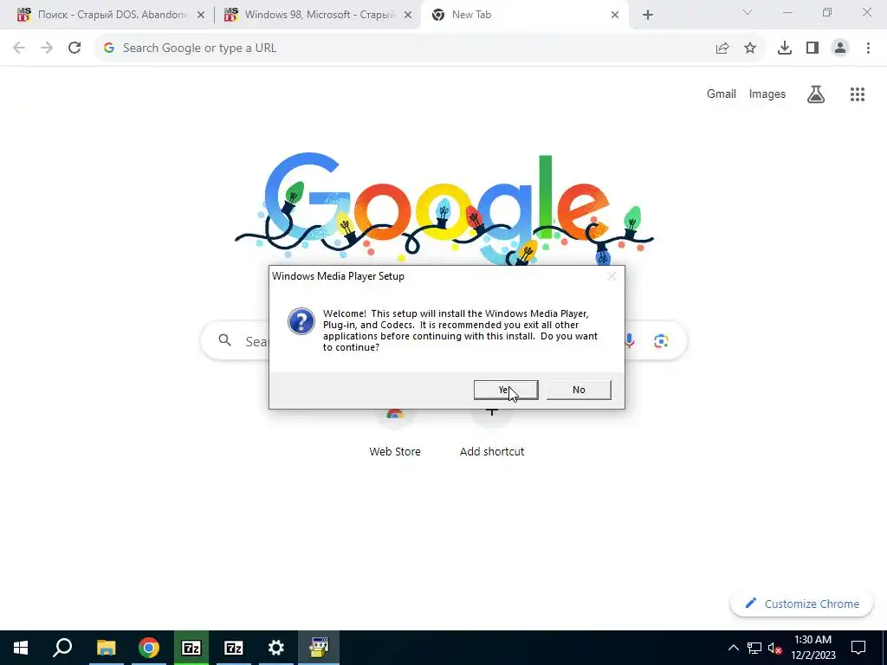This screenshot has height=665, width=887.
Task: Click the magnifier icon in Google search box
Action: point(225,340)
